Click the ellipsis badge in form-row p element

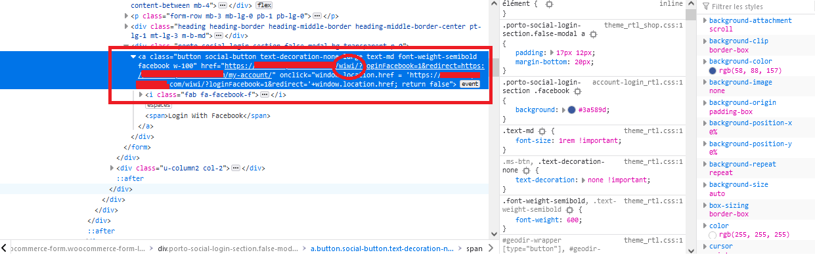pos(317,15)
